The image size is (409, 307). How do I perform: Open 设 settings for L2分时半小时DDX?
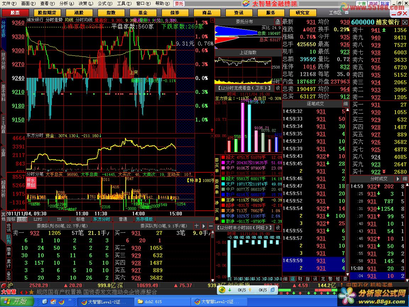(278, 228)
